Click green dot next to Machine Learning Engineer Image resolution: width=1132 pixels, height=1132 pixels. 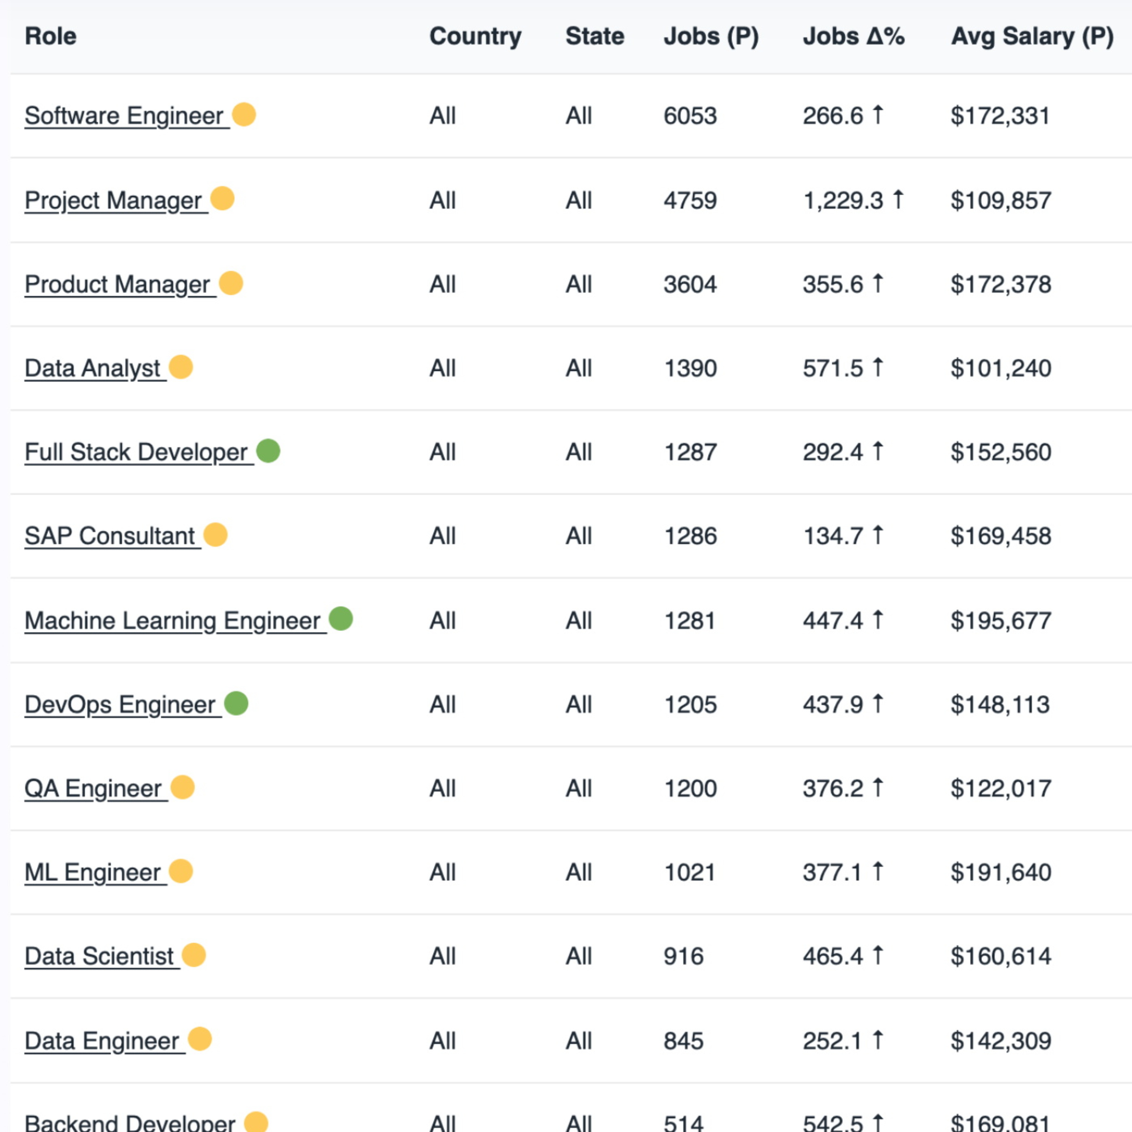[x=341, y=619]
